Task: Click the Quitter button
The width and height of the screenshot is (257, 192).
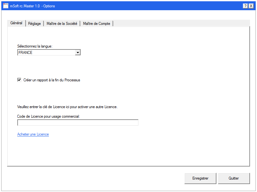Action: point(234,178)
